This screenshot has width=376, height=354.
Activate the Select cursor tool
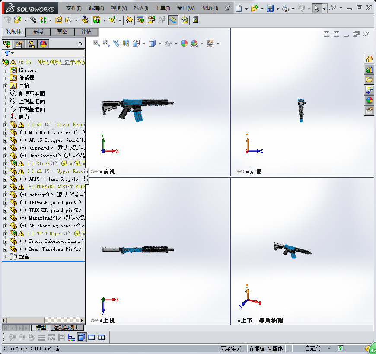[316, 8]
